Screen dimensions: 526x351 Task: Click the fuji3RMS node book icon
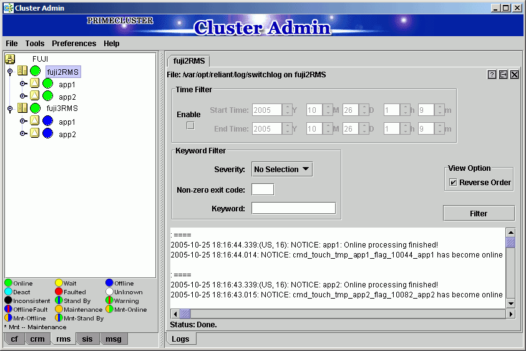(22, 108)
